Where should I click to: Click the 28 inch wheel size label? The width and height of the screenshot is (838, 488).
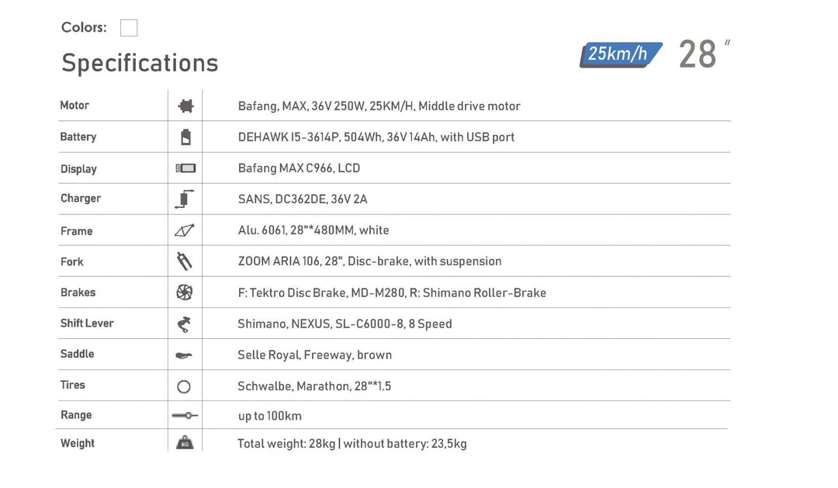click(702, 54)
